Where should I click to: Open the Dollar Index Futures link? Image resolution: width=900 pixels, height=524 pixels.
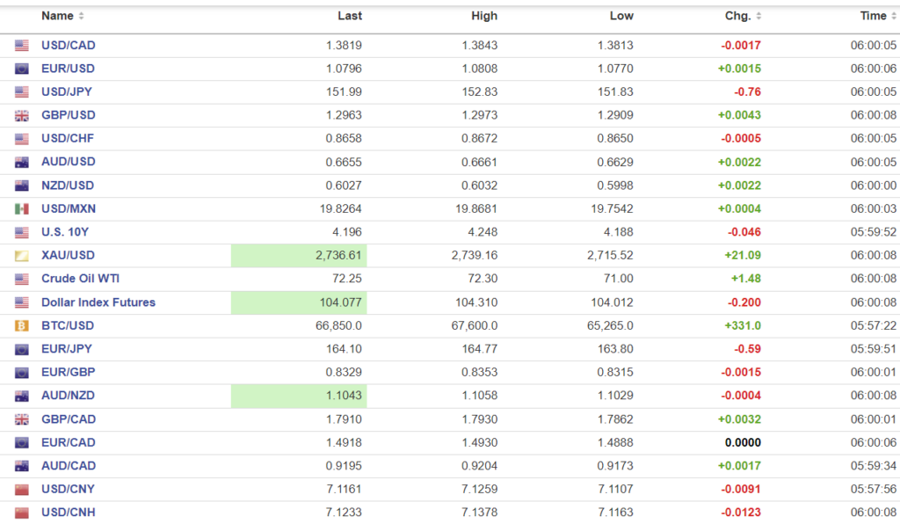[98, 302]
